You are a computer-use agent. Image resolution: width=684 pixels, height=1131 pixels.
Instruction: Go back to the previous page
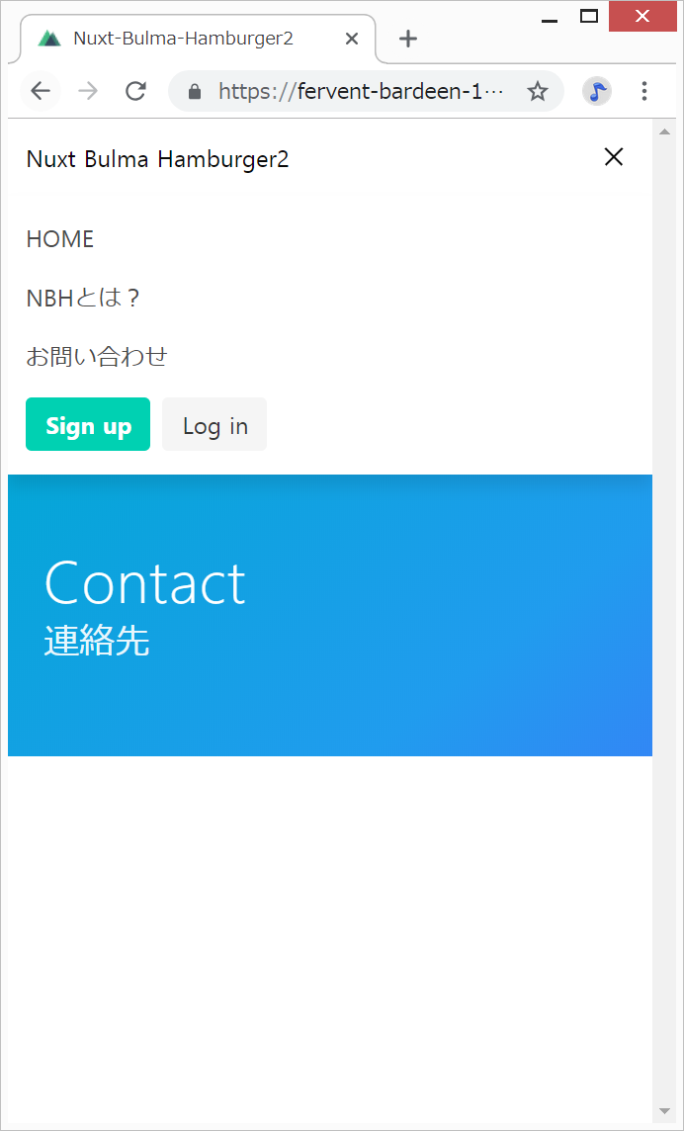click(x=41, y=91)
